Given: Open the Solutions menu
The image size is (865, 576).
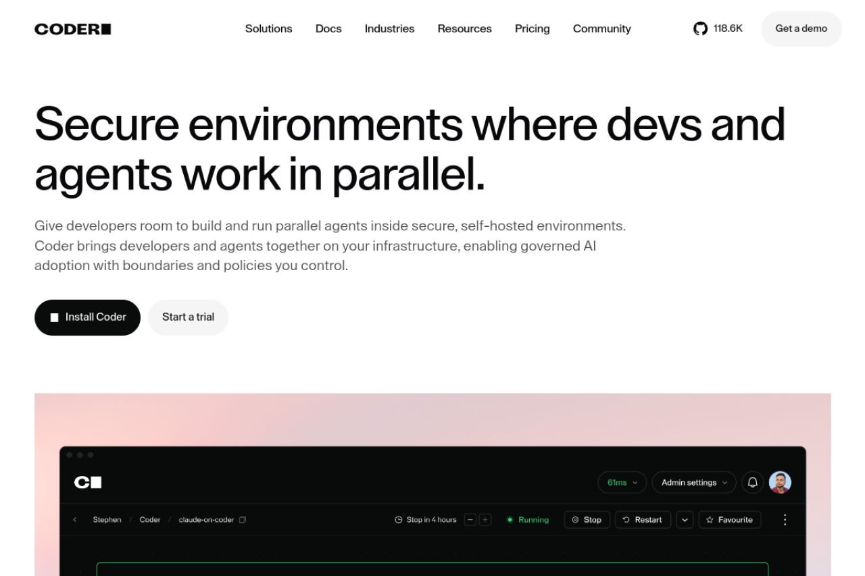Looking at the screenshot, I should 268,29.
